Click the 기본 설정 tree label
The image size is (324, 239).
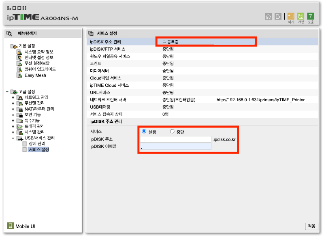[x=27, y=46]
